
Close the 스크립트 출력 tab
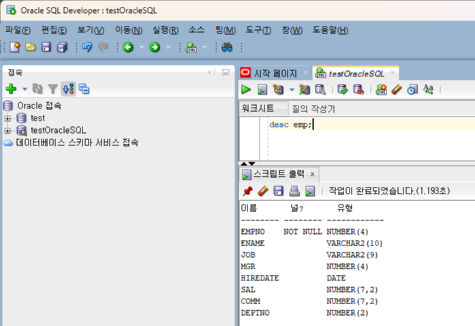[x=312, y=175]
